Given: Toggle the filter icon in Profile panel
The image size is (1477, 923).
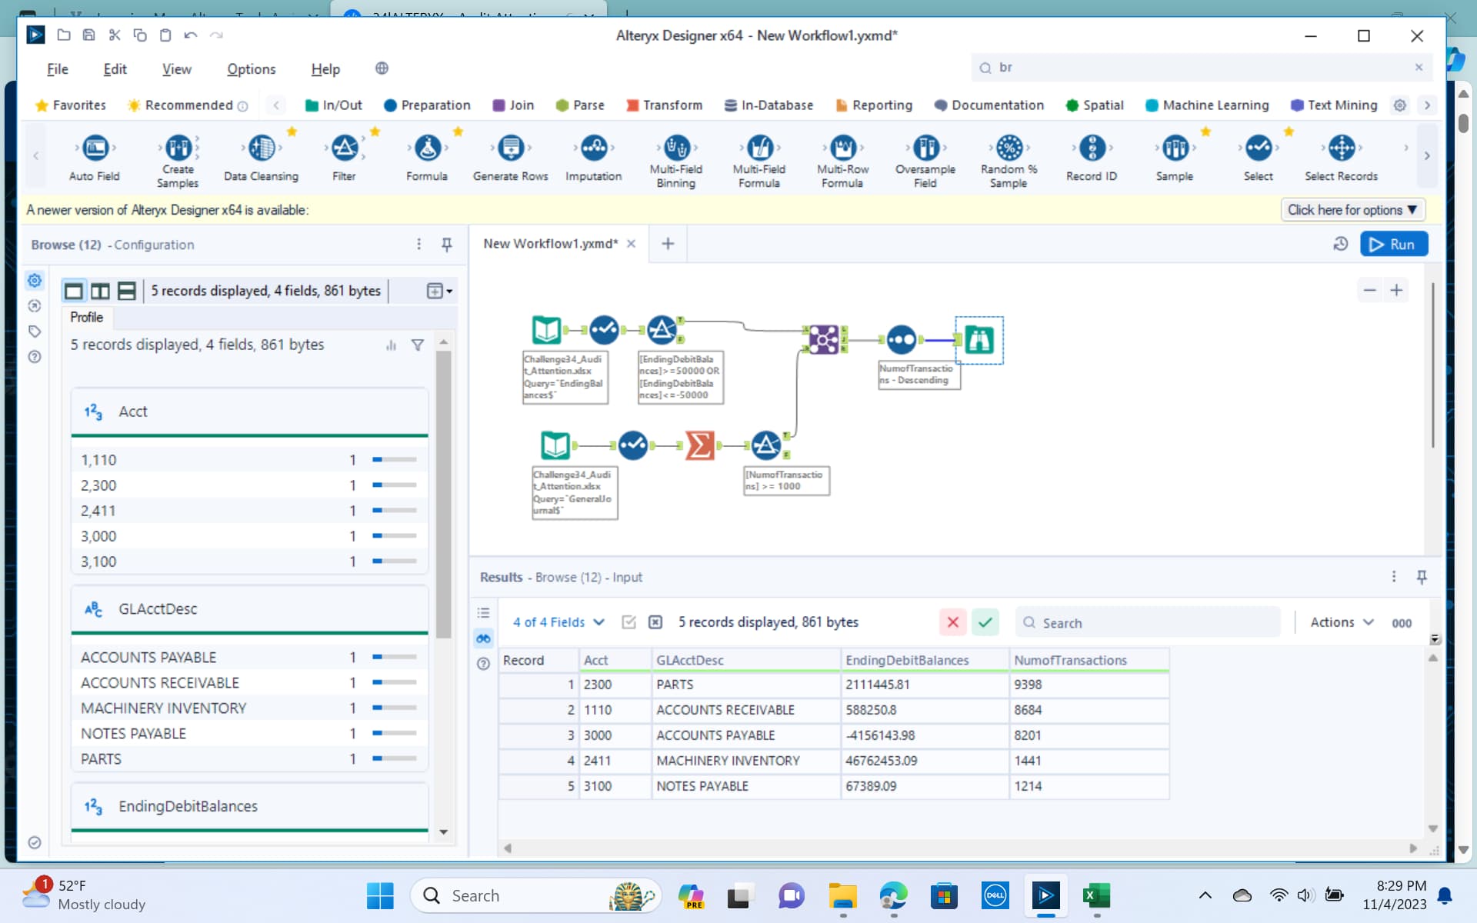Looking at the screenshot, I should (x=418, y=345).
